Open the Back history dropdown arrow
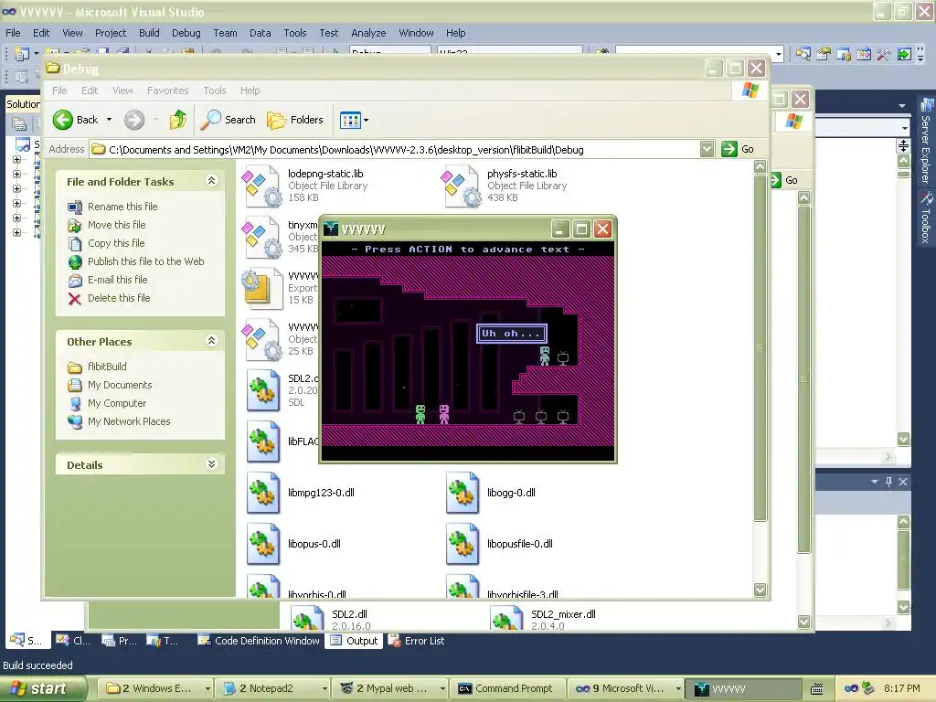The width and height of the screenshot is (936, 702). point(110,120)
